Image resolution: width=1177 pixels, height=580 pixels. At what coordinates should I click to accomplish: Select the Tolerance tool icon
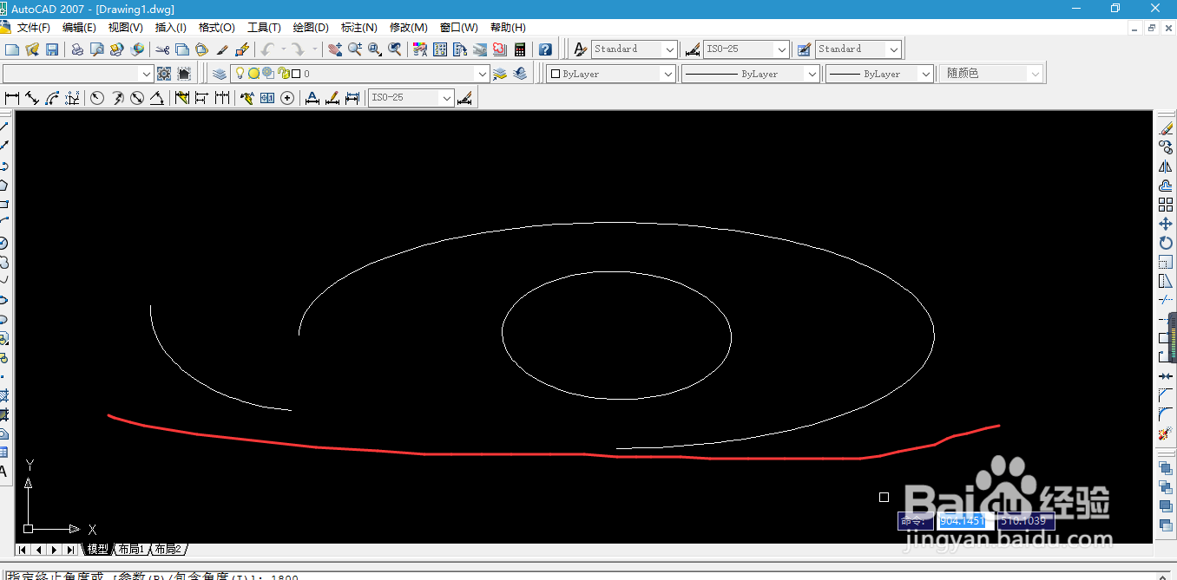point(267,98)
